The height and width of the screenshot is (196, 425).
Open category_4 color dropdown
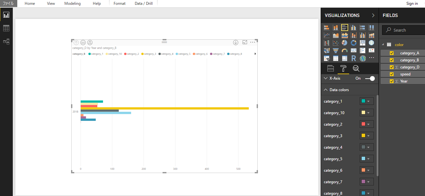click(x=367, y=147)
